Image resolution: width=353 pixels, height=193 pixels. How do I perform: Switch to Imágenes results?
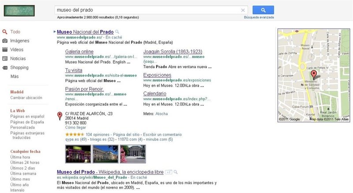(19, 41)
